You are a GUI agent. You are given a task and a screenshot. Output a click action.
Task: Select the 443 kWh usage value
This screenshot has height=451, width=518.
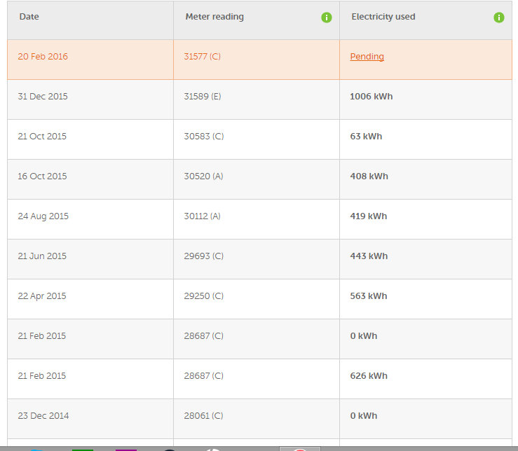[x=369, y=256]
